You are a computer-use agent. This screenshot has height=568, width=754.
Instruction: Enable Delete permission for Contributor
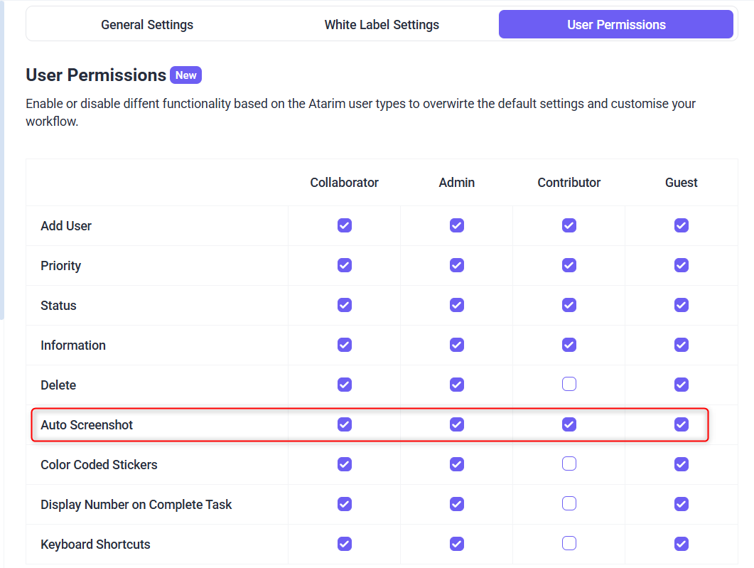click(569, 385)
